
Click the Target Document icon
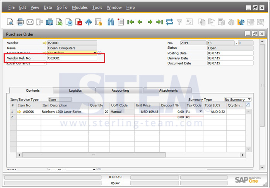coord(212,22)
